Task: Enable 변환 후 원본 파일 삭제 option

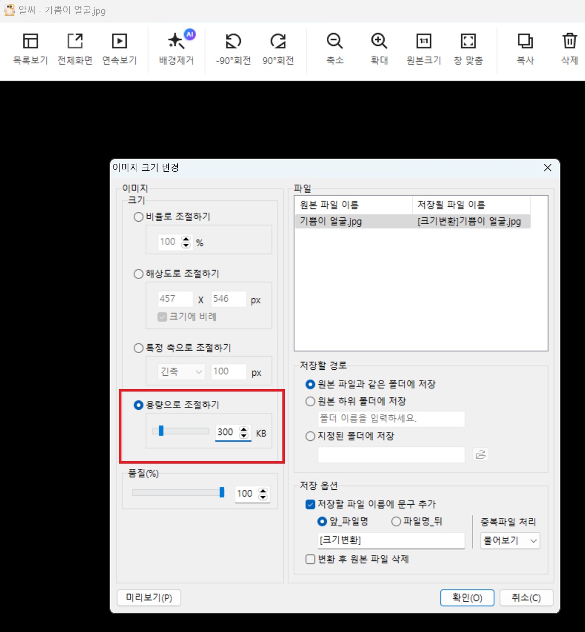Action: pos(310,559)
